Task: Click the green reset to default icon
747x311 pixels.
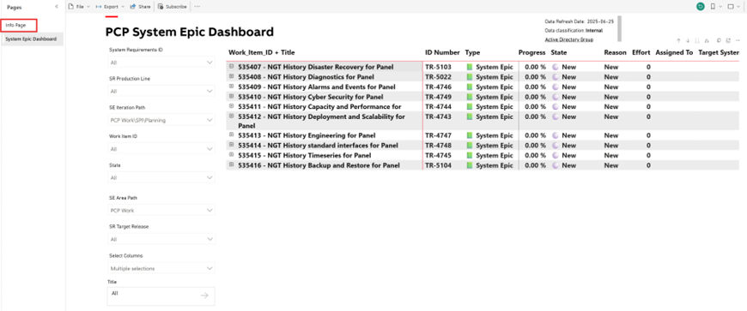Action: pos(701,7)
